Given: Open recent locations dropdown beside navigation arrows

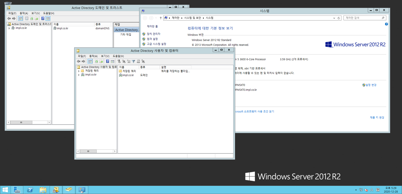Looking at the screenshot, I should 156,18.
